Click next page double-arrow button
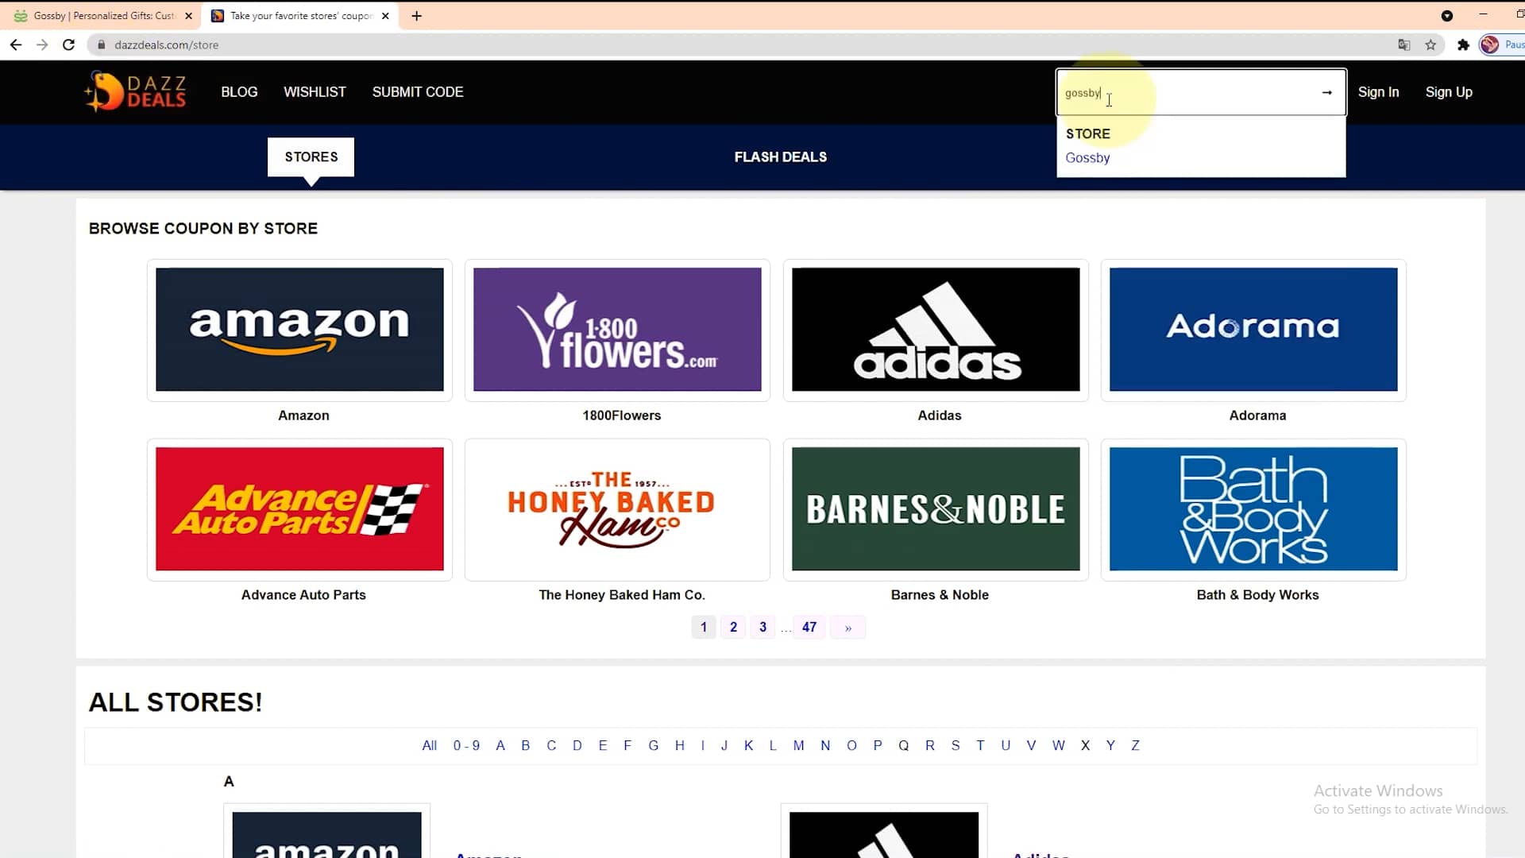The height and width of the screenshot is (858, 1525). pyautogui.click(x=847, y=628)
